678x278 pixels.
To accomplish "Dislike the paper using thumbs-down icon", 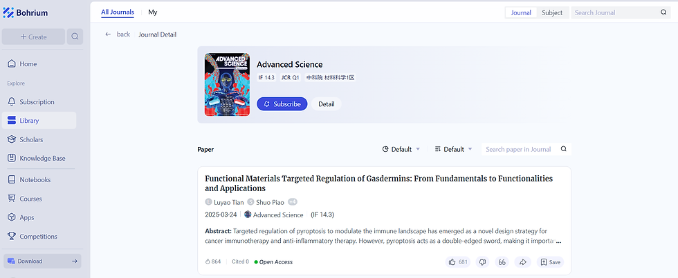I will [x=482, y=262].
